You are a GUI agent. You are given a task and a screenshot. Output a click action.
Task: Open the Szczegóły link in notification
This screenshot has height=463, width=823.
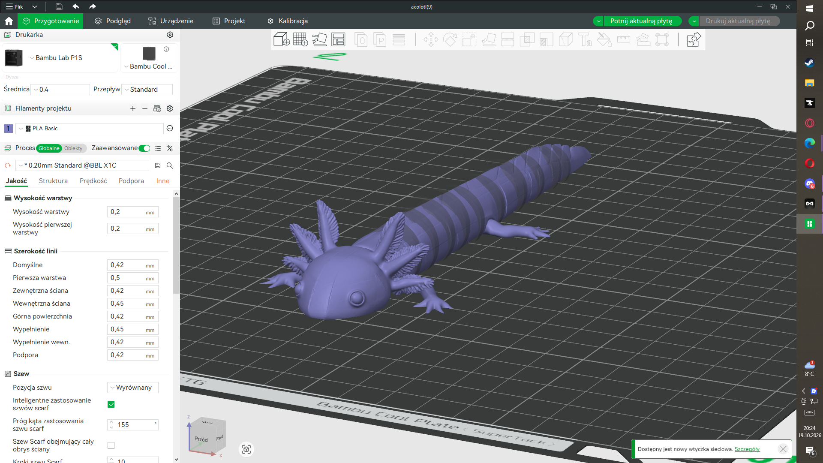747,449
